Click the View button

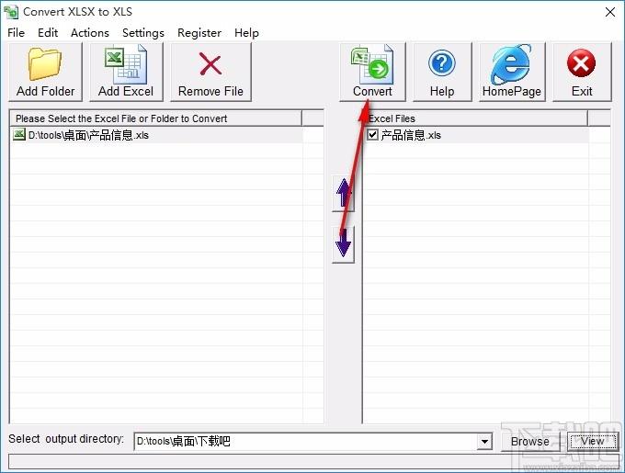click(x=592, y=442)
